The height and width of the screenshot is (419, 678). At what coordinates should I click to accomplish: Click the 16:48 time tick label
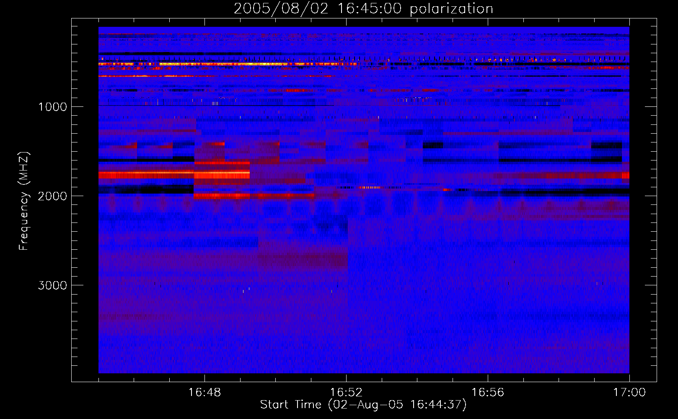(x=204, y=393)
